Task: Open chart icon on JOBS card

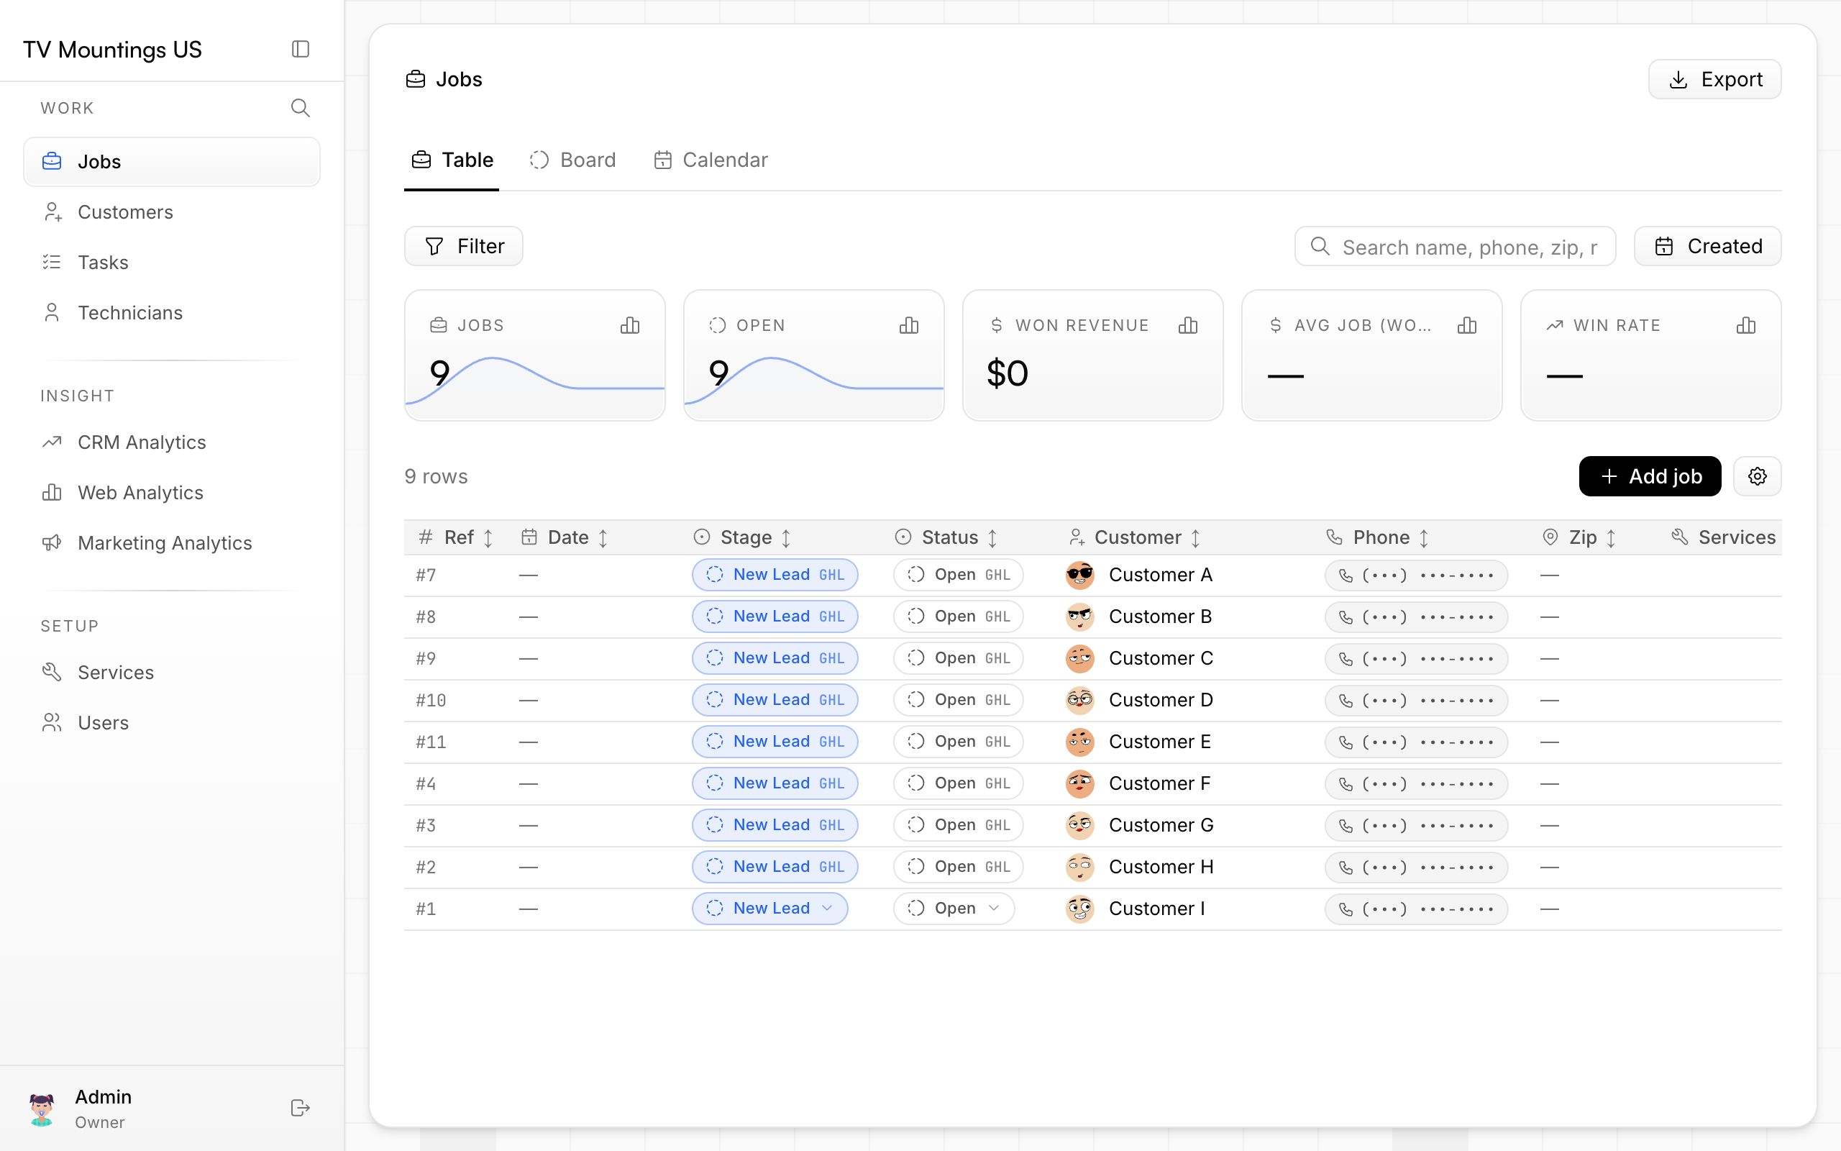Action: (x=630, y=326)
